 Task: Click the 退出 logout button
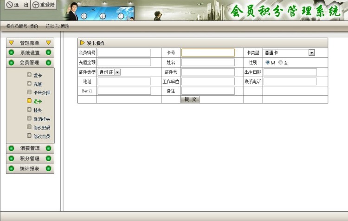18,5
